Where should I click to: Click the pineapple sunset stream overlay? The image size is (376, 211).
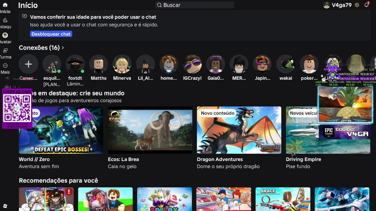(x=345, y=104)
